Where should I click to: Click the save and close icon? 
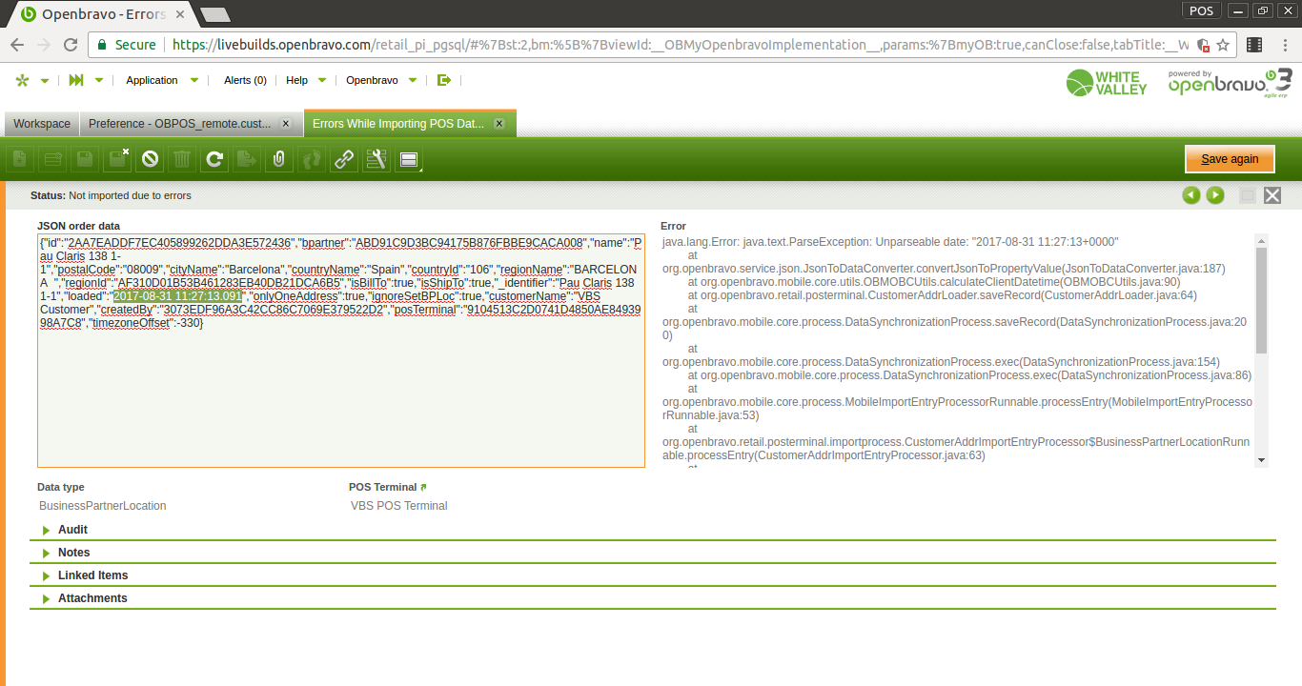117,159
